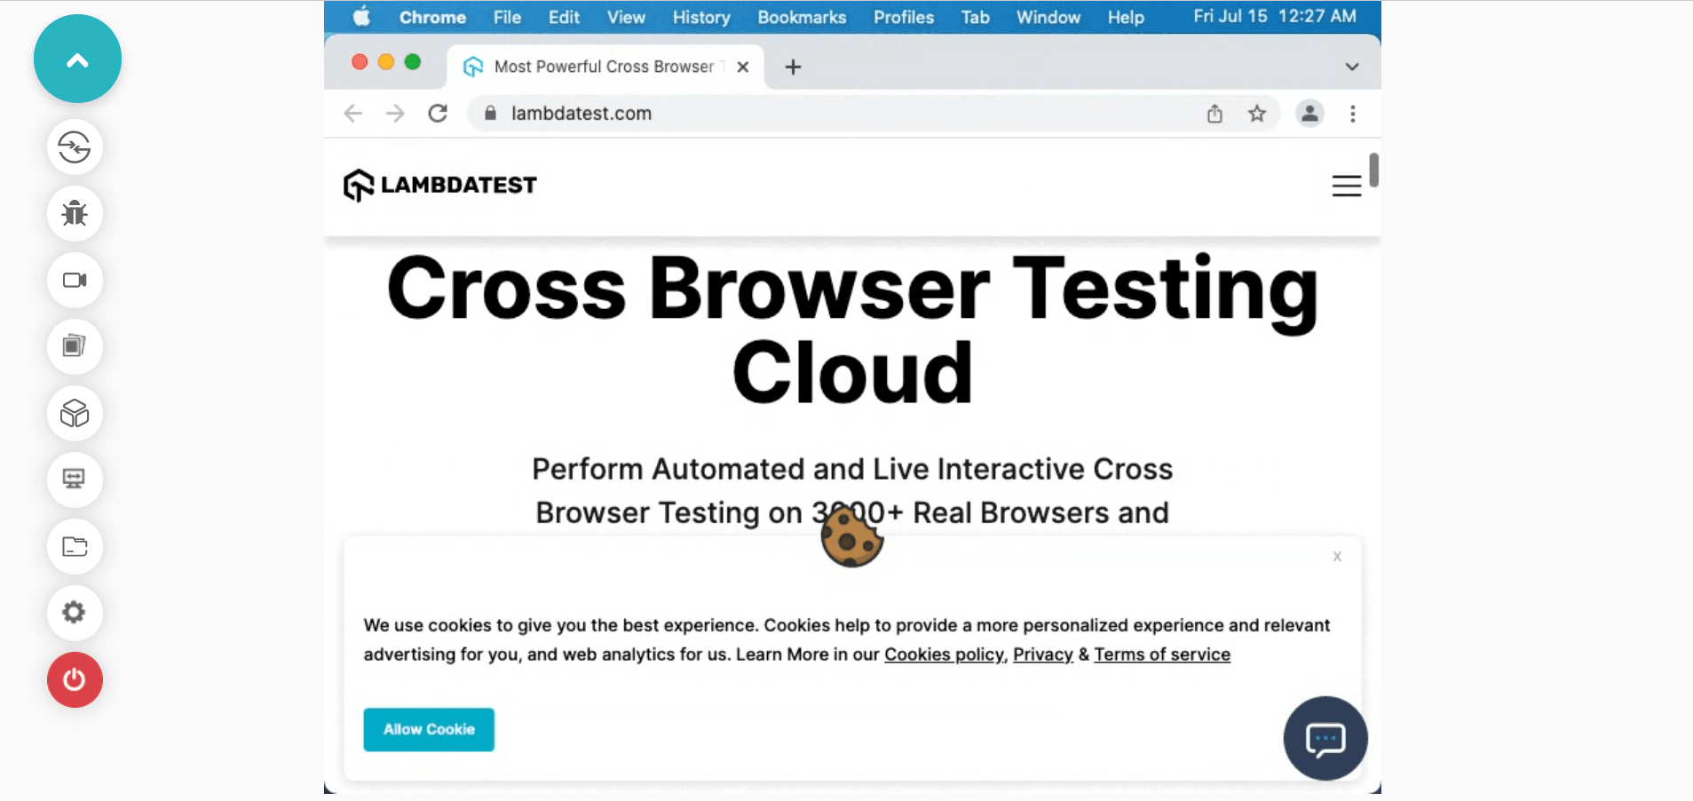The image size is (1693, 801).
Task: Open the Tab menu
Action: click(975, 17)
